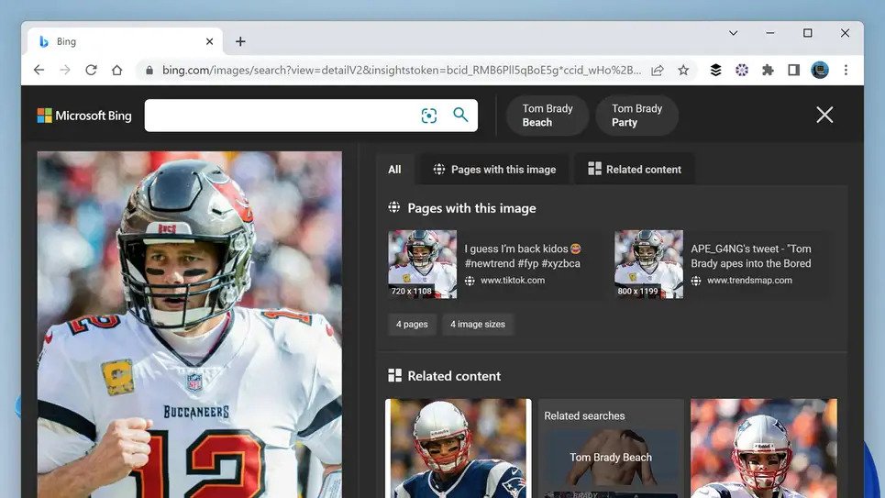View site security lock info
Screen dimensions: 885x498
pos(149,70)
